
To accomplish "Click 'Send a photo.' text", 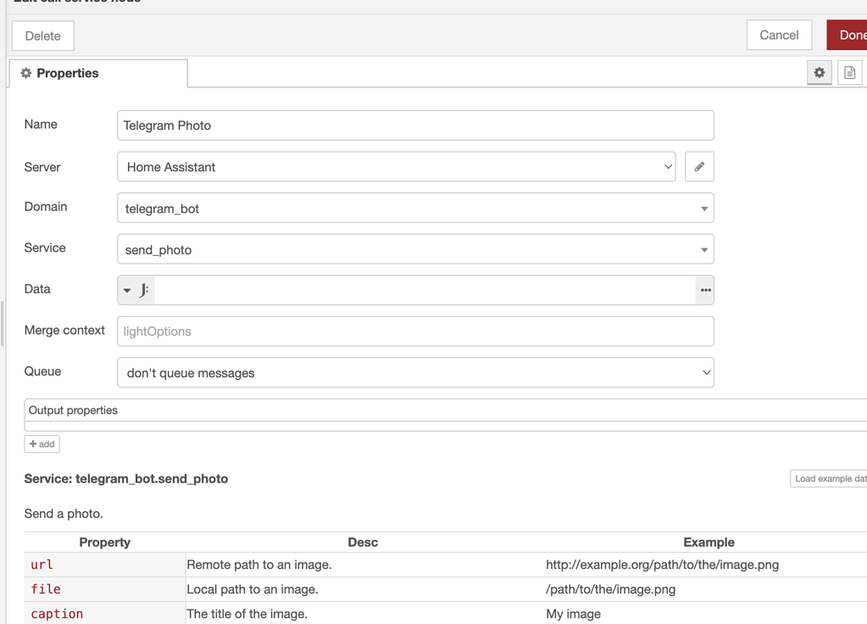I will click(x=64, y=514).
